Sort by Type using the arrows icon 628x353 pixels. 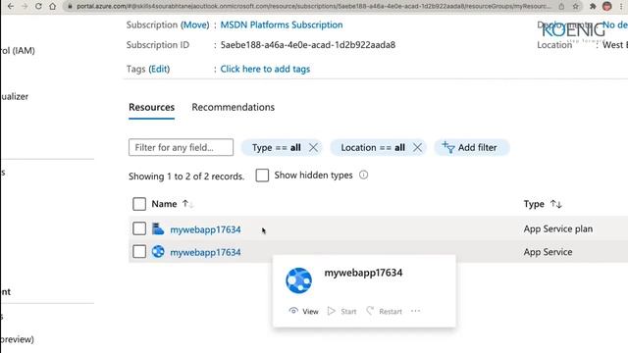click(x=556, y=204)
